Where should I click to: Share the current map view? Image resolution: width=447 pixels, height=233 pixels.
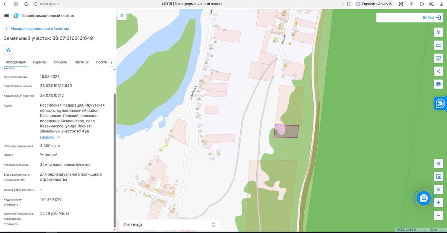(438, 71)
